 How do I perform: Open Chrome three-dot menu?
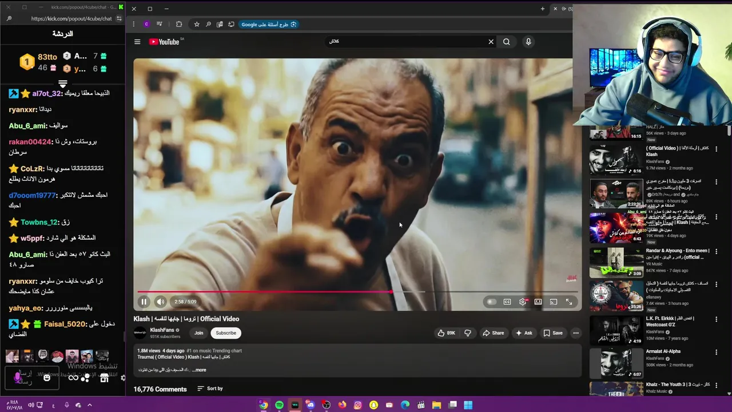[x=133, y=24]
